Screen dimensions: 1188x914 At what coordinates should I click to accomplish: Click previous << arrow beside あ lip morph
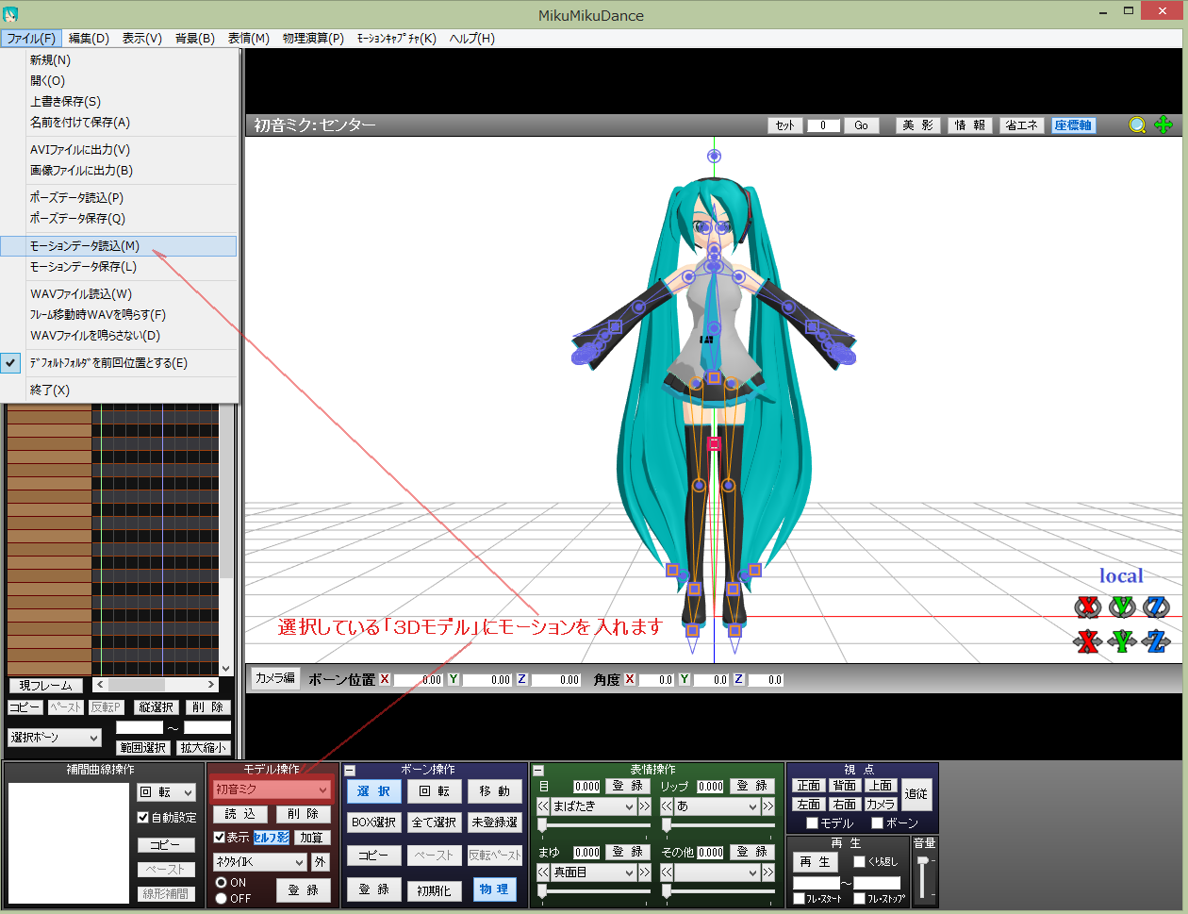pyautogui.click(x=667, y=806)
